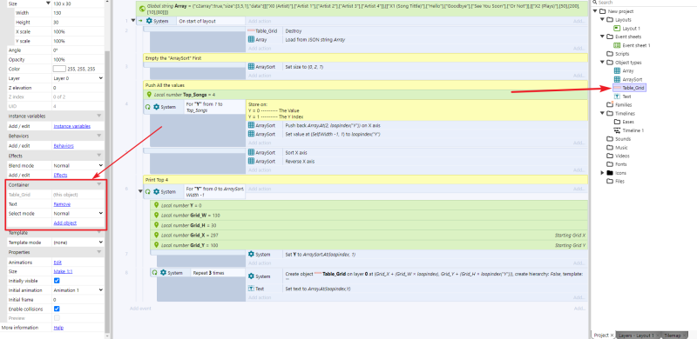This screenshot has height=339, width=697.
Task: Click the Eases folder icon
Action: (x=617, y=122)
